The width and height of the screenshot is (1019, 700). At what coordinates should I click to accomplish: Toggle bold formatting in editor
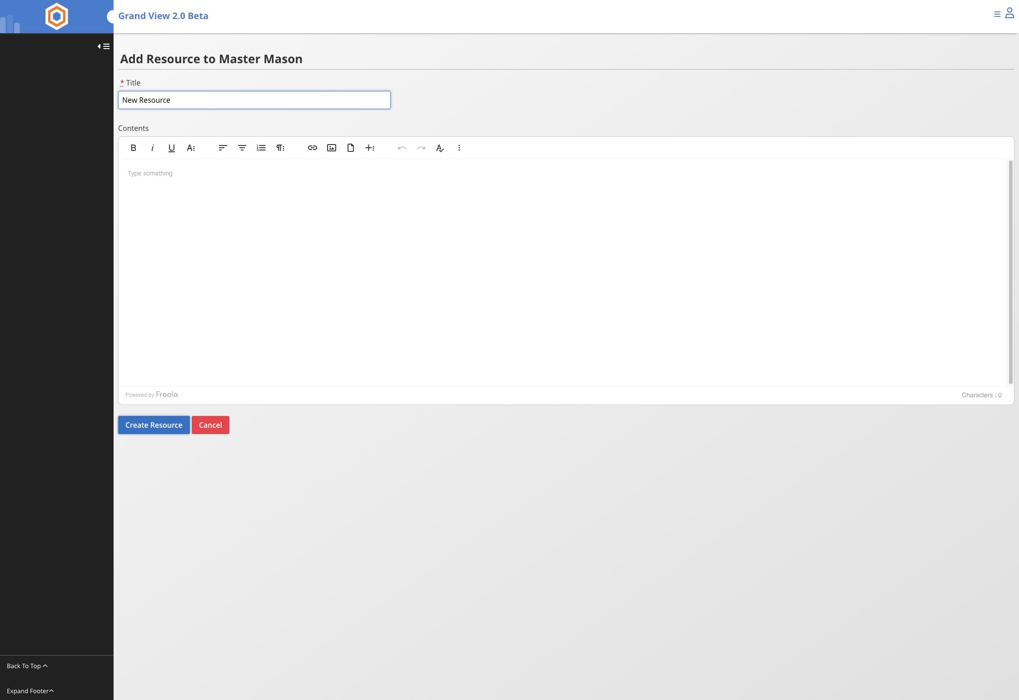click(x=133, y=148)
